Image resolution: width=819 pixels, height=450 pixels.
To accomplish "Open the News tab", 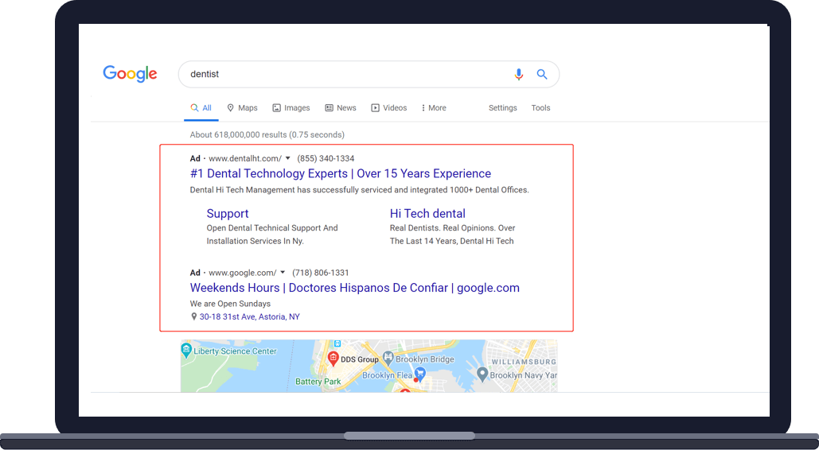I will click(x=341, y=108).
